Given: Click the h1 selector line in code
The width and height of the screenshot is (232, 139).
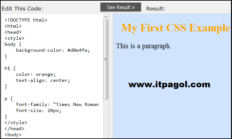Looking at the screenshot, I should 10,69.
